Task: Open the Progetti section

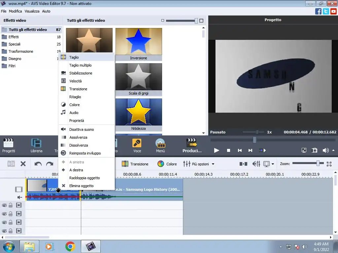Action: (x=9, y=145)
